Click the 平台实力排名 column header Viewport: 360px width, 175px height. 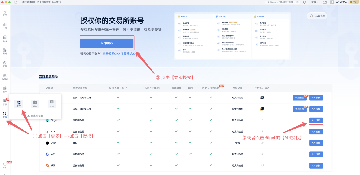coord(262,88)
